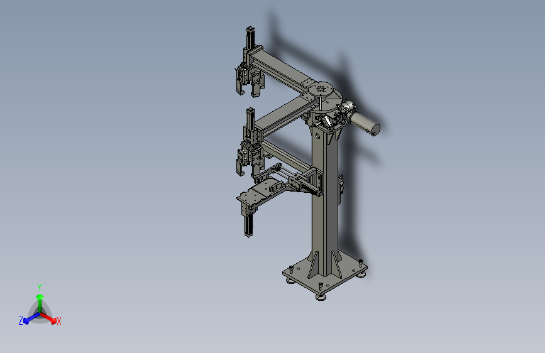The image size is (545, 353).
Task: Click the green Y axis arrow of the triad
Action: click(x=40, y=302)
